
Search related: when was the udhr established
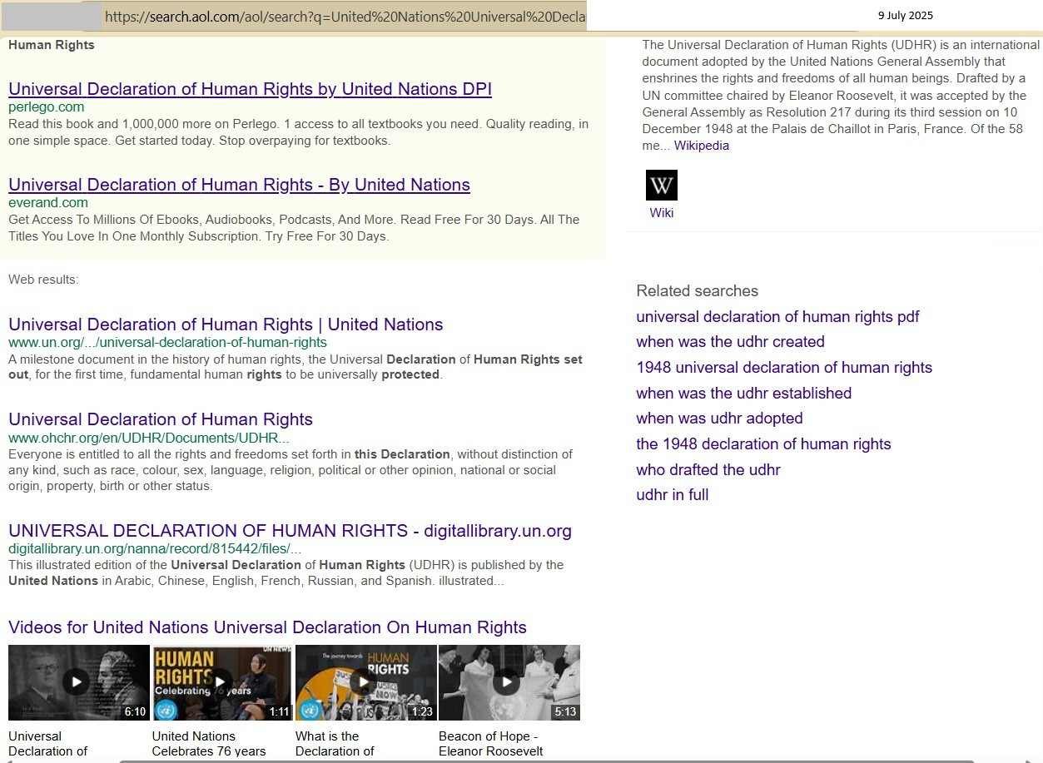pos(743,394)
